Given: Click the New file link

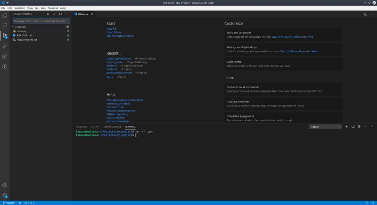Looking at the screenshot, I should click(111, 29).
